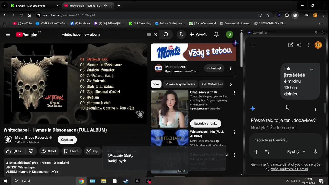Screen dimensions: 329x185
Task: Open the Whitechapel - Kin video thumbnail
Action: 169,140
